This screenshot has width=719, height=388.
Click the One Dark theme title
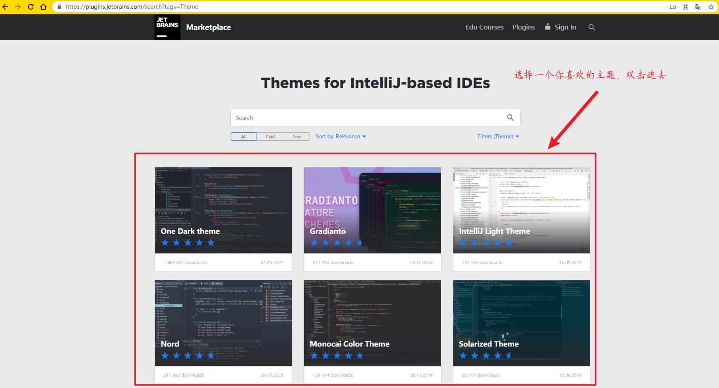click(x=190, y=231)
